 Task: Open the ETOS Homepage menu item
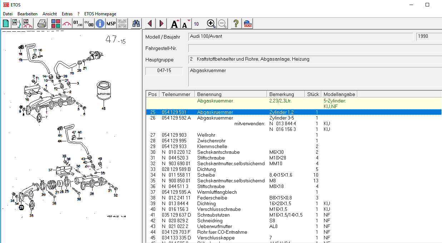(x=100, y=14)
